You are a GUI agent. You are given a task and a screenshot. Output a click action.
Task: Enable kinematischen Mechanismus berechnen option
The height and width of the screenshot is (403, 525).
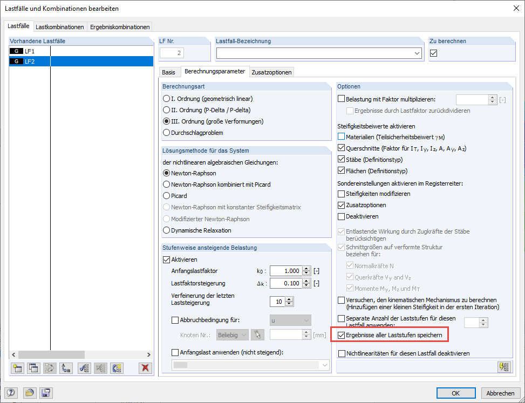(x=341, y=300)
